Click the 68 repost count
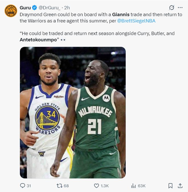Screen dimensions: 188x192 [x=66, y=186]
